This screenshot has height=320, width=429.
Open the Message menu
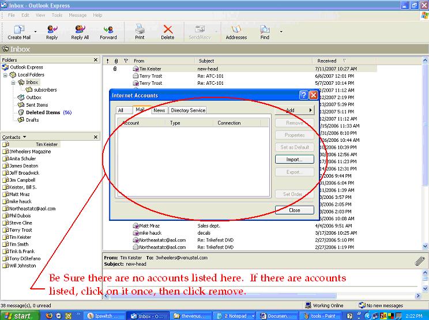click(77, 15)
